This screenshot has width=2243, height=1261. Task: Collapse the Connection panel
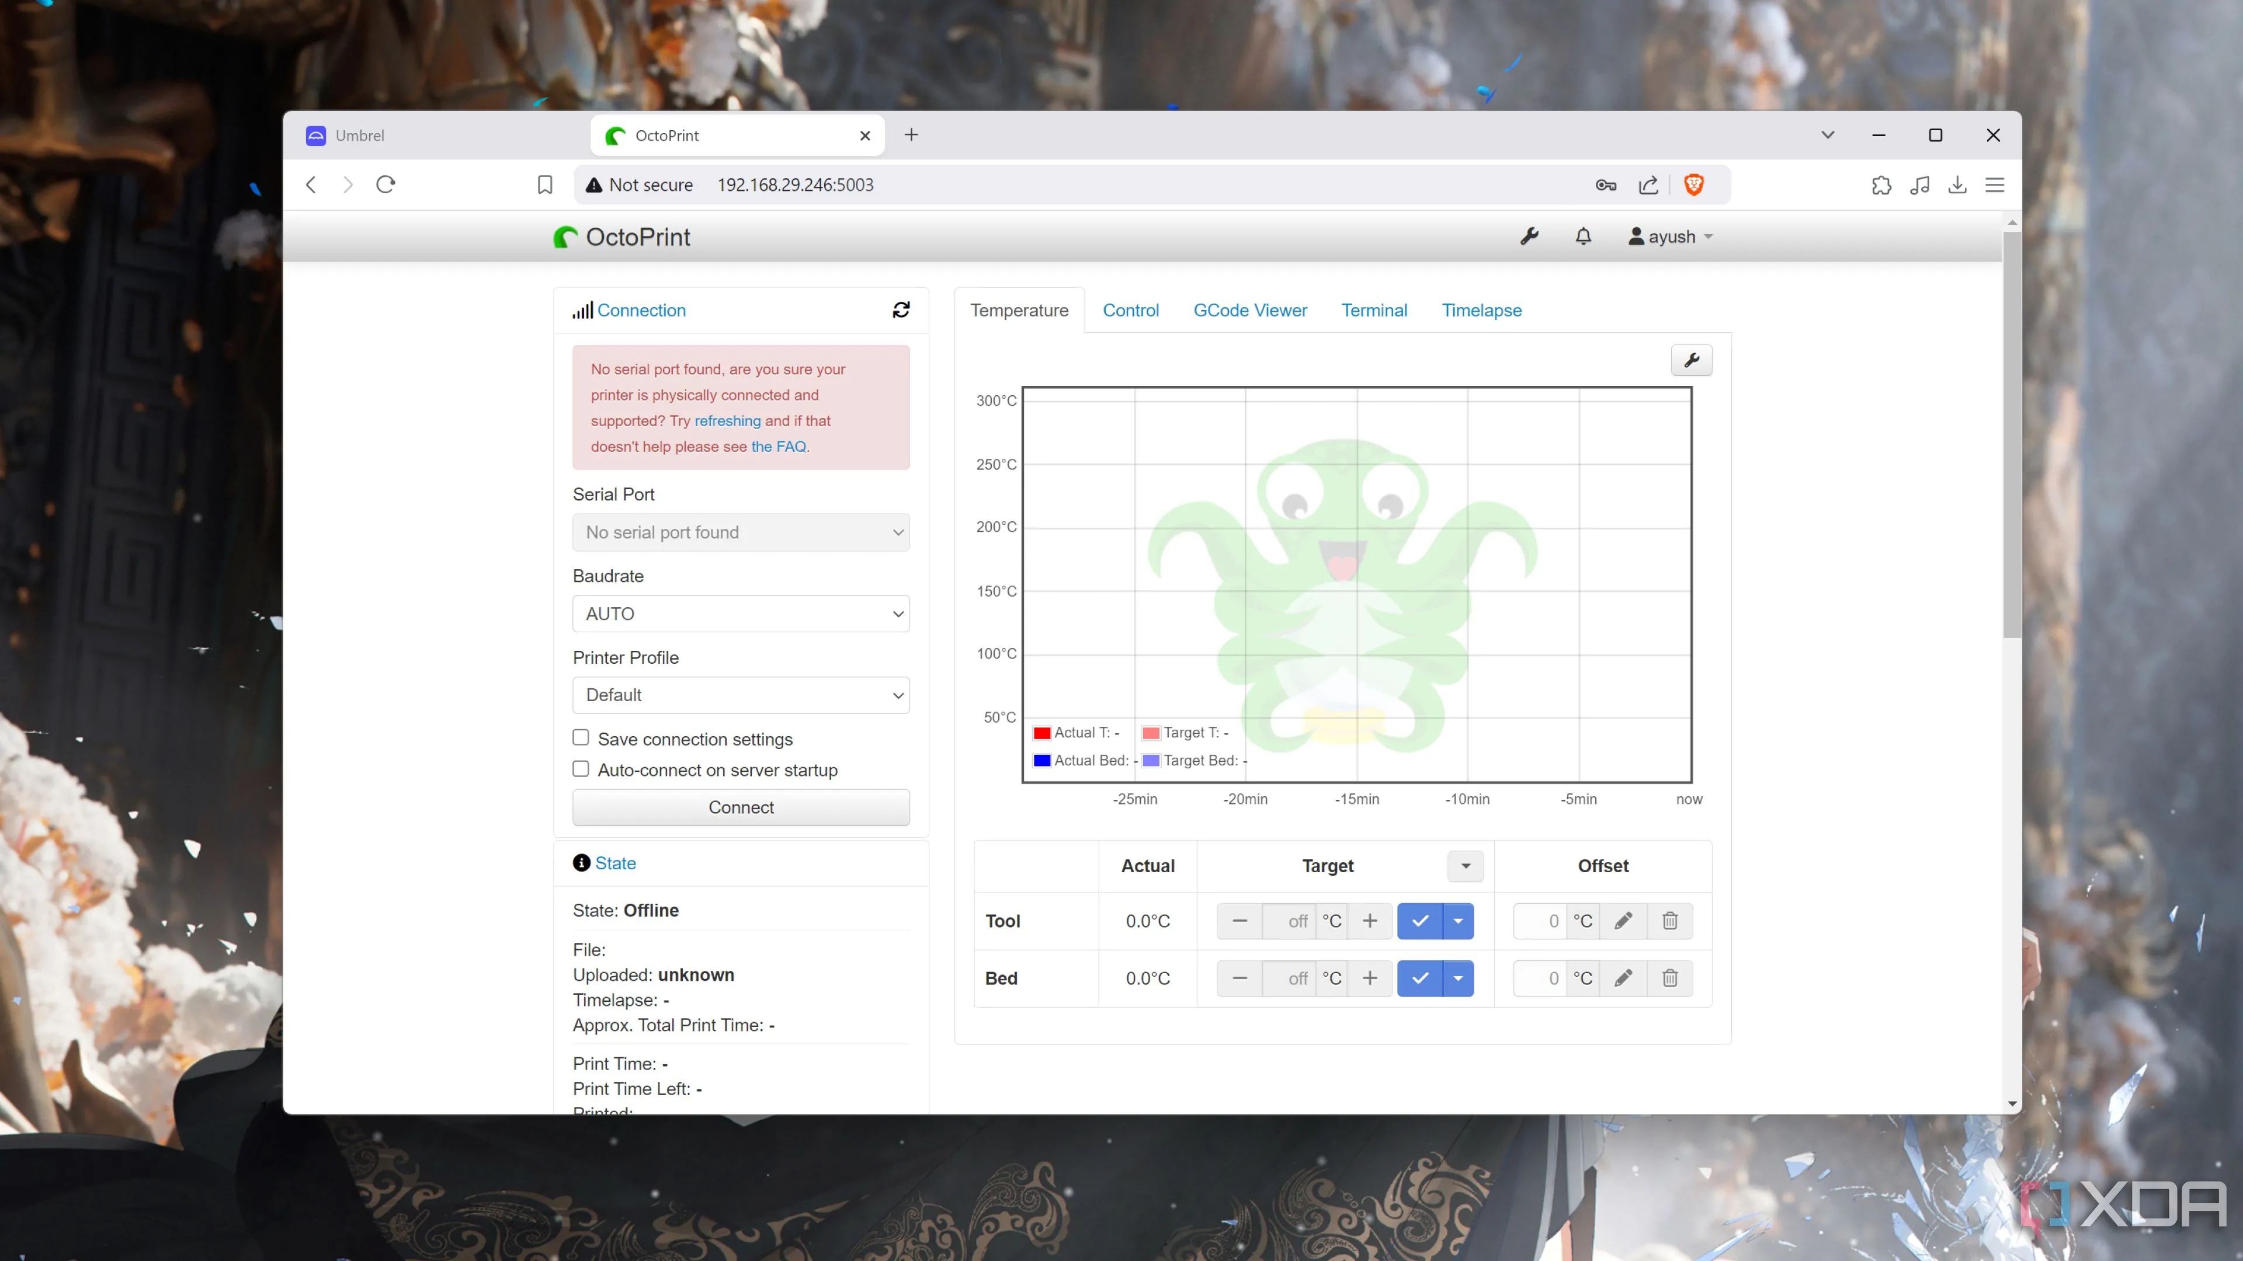641,311
